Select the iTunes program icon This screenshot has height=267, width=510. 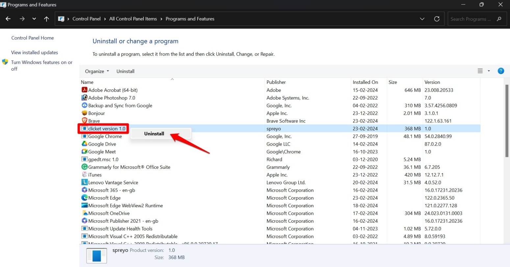[84, 175]
